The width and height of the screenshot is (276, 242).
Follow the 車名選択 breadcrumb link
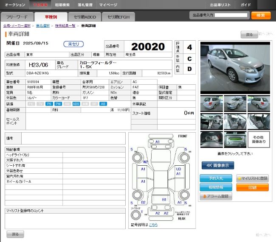(x=43, y=26)
